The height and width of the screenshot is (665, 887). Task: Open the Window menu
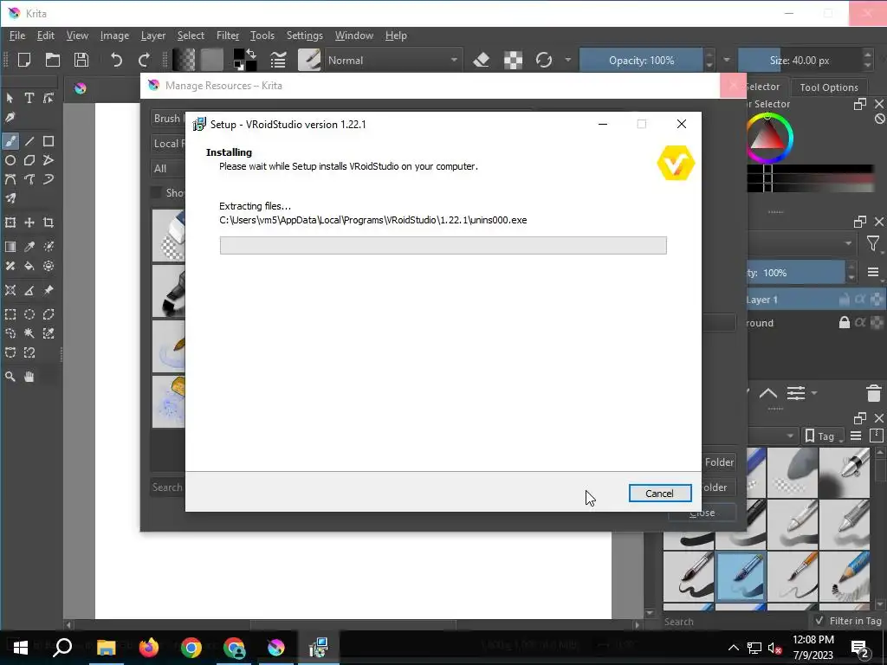[354, 36]
